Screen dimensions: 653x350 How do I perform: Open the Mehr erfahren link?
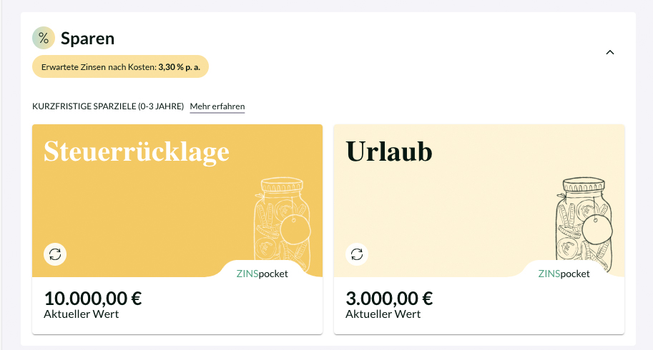pos(217,106)
